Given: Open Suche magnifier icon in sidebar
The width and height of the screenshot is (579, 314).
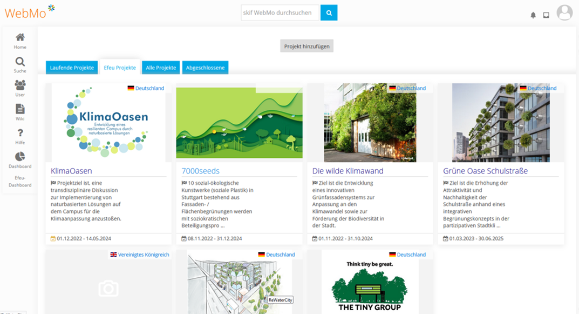Looking at the screenshot, I should (20, 62).
